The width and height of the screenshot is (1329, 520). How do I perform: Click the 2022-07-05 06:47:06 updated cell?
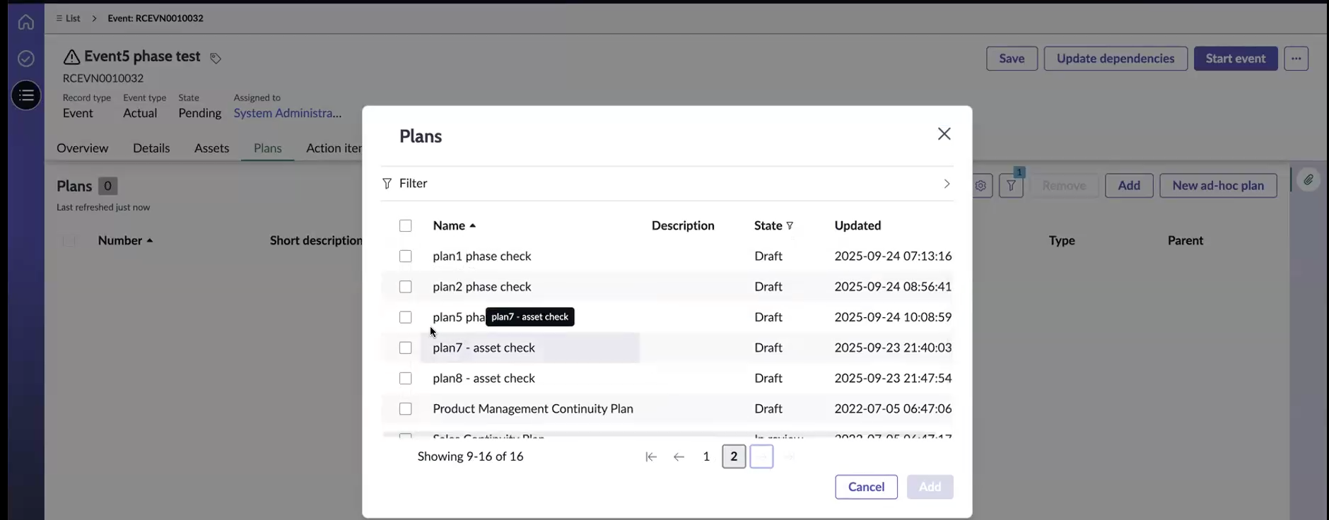(893, 409)
